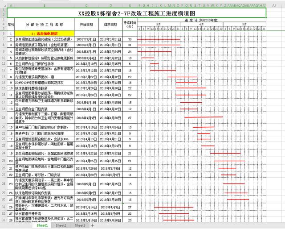
Task: Select duration cell with value 11
Action: pos(130,175)
